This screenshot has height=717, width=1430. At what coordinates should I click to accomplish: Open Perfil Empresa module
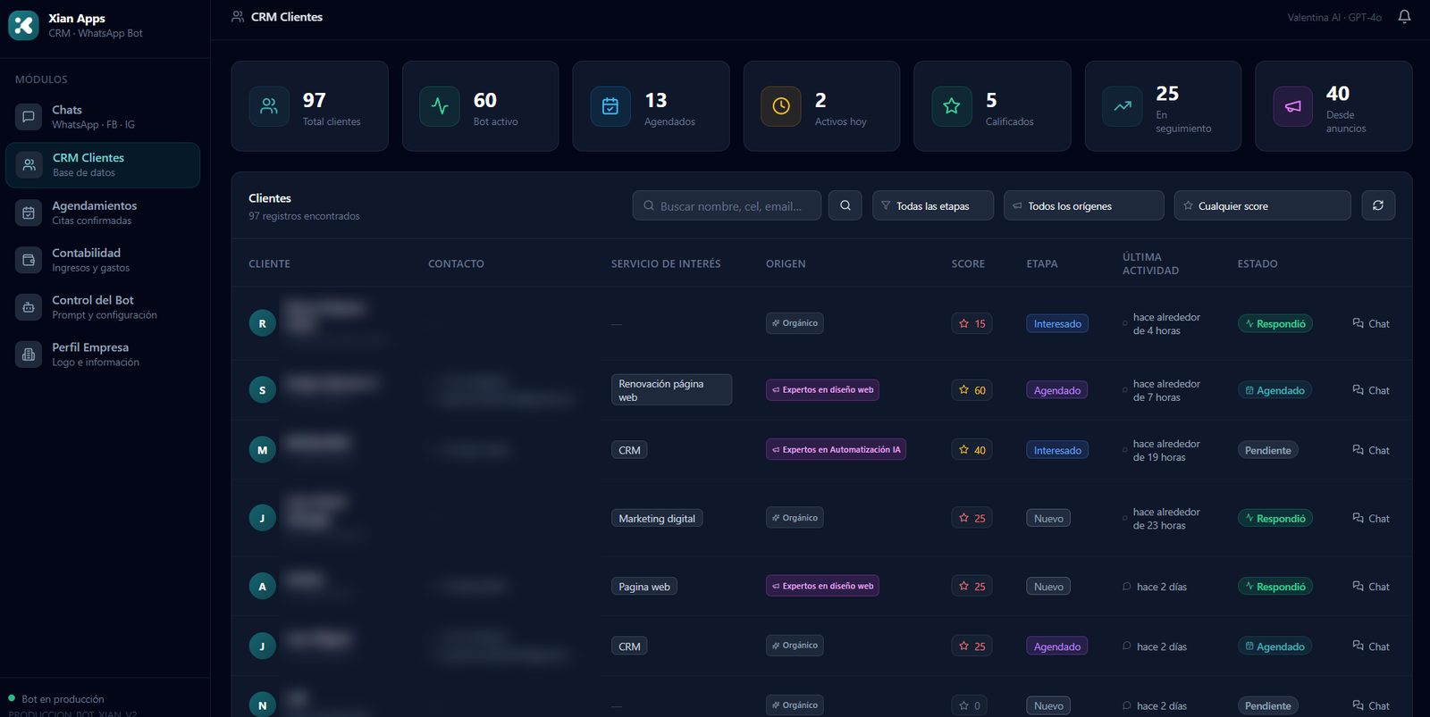[x=103, y=354]
